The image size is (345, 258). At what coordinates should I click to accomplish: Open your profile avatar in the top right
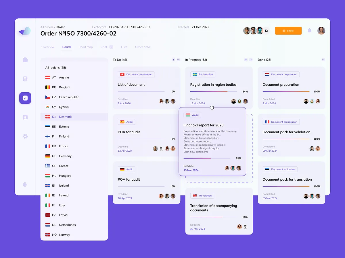coord(321,31)
